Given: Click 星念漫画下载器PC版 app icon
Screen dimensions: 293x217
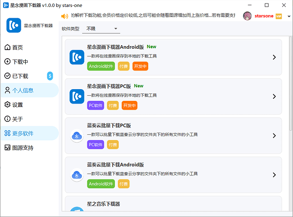Looking at the screenshot, I should 77,96.
